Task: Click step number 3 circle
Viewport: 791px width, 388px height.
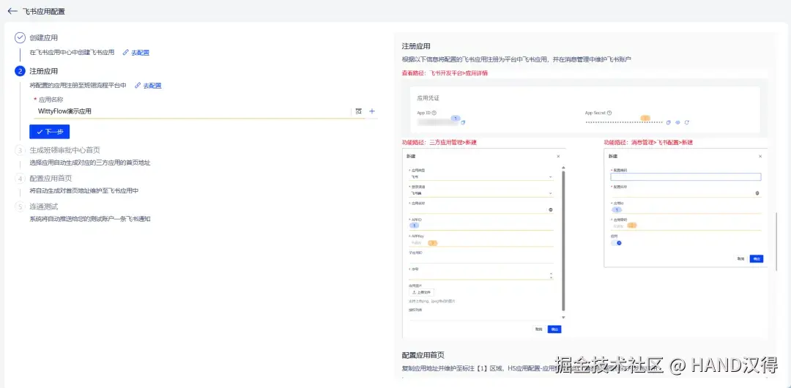Action: [x=20, y=150]
